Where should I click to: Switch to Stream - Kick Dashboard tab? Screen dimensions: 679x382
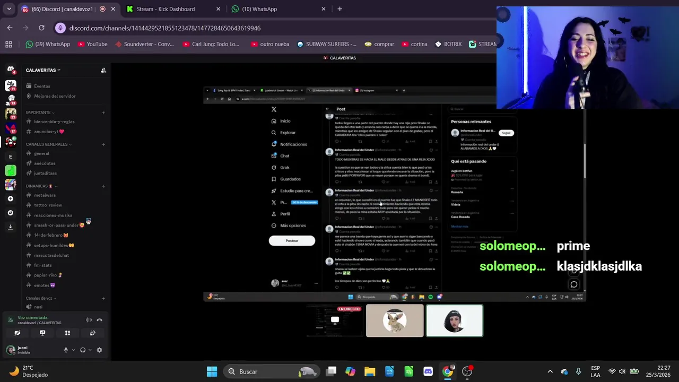[173, 9]
